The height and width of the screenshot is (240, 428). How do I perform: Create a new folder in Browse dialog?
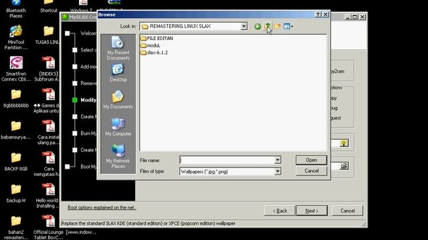pos(278,27)
